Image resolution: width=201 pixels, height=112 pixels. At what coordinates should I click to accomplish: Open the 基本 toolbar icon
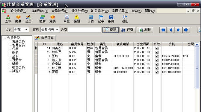pos(8,19)
